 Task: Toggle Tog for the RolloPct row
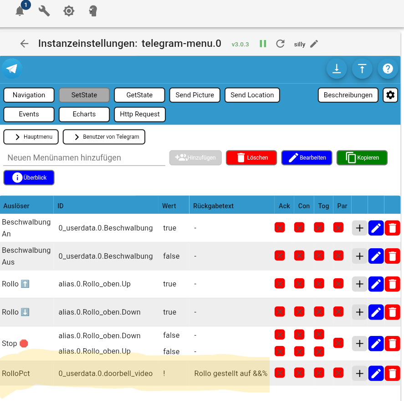[x=319, y=373]
